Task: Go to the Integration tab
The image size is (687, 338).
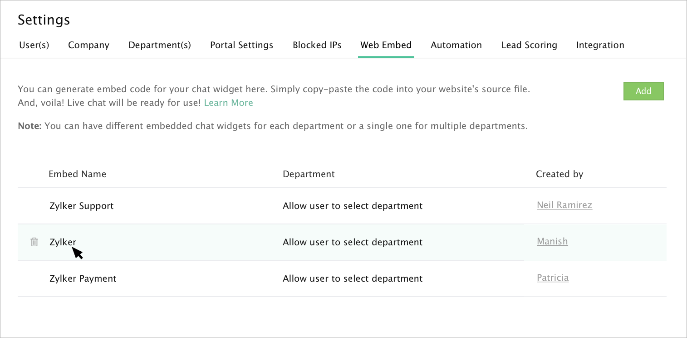Action: tap(600, 45)
